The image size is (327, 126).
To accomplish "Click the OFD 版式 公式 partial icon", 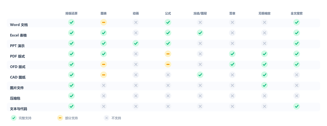I will tap(168, 64).
